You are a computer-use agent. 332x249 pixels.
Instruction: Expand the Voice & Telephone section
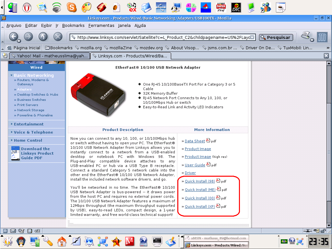pos(33,132)
